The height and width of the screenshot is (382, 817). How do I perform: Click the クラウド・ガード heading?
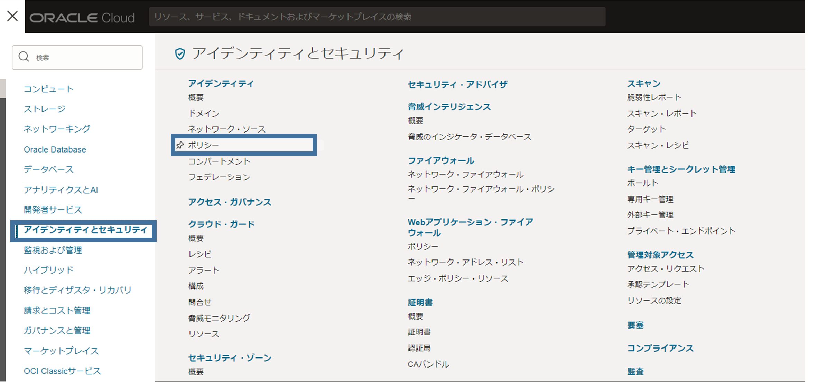[221, 224]
